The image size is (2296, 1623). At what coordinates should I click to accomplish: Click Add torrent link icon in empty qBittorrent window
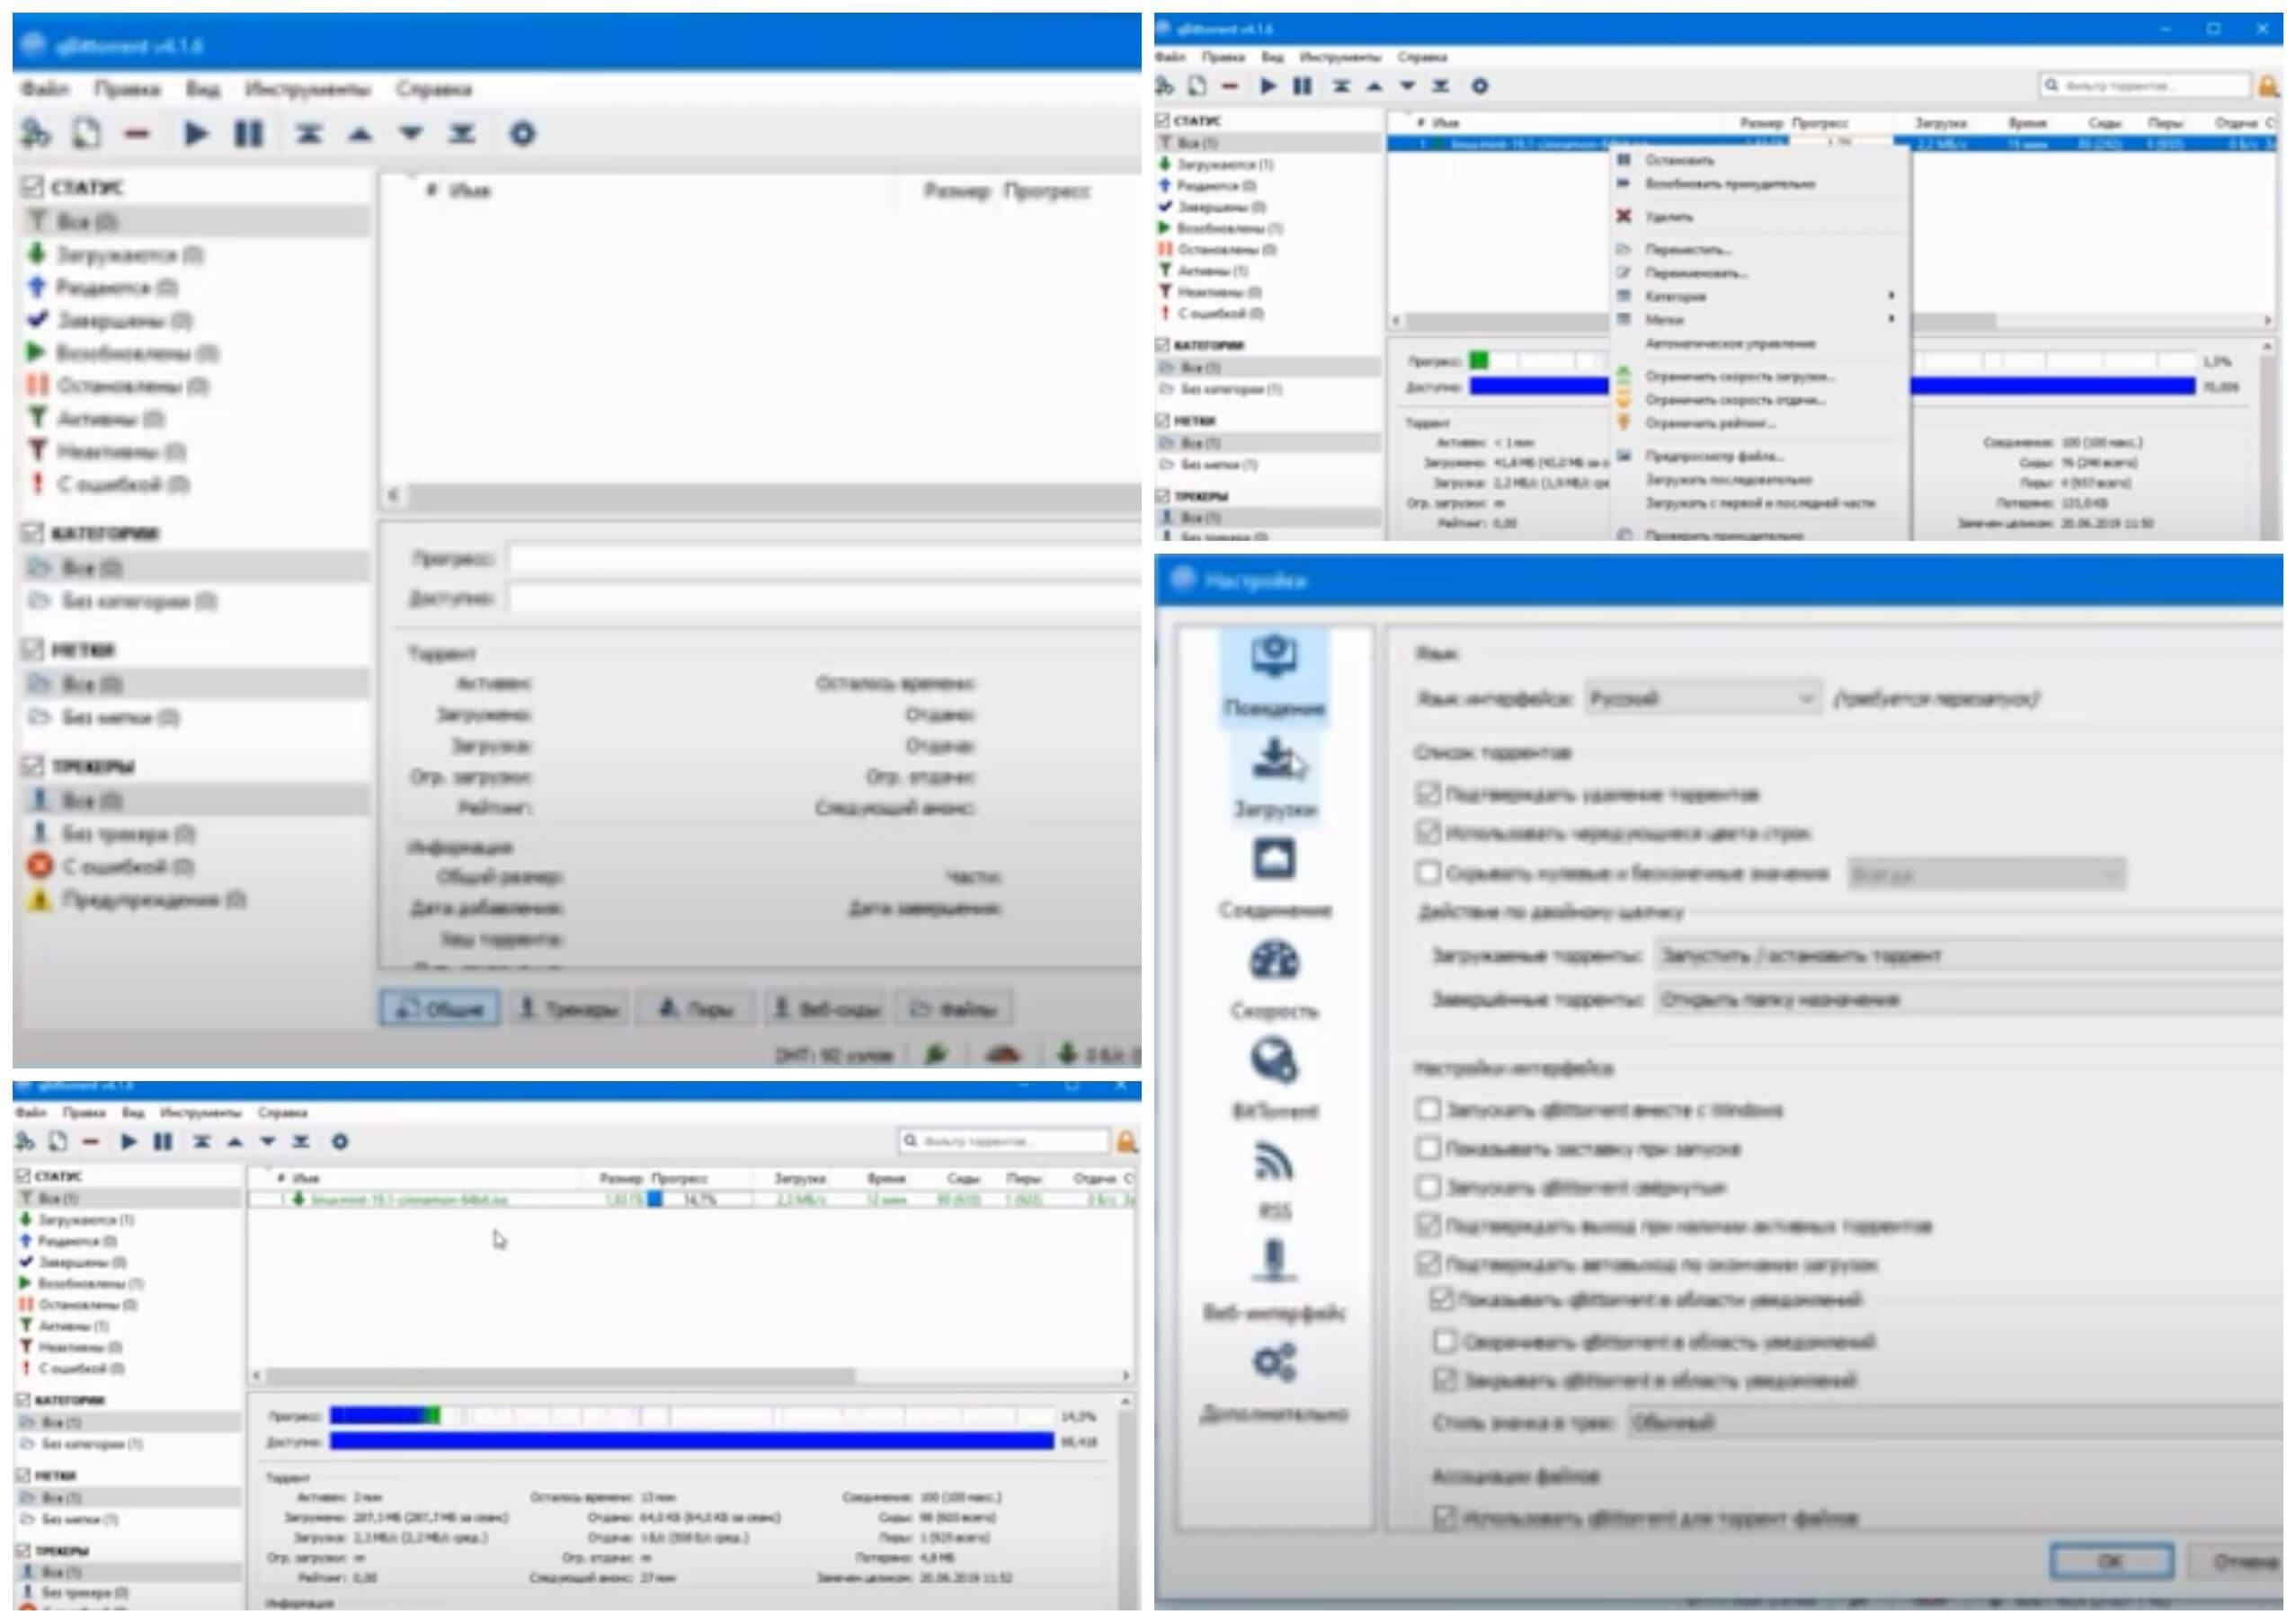36,133
